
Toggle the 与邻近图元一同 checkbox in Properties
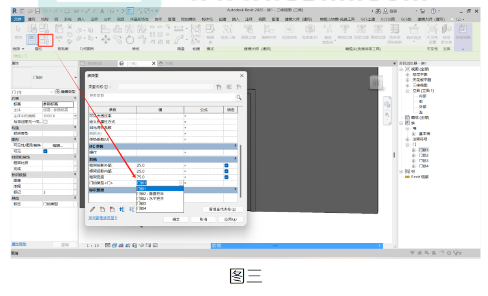click(x=45, y=122)
